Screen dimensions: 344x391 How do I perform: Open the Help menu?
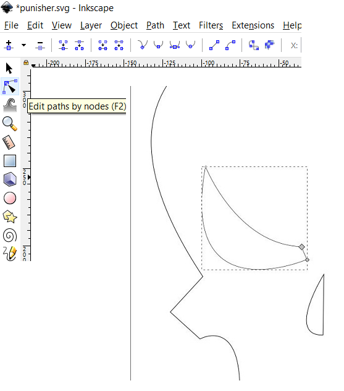click(292, 25)
